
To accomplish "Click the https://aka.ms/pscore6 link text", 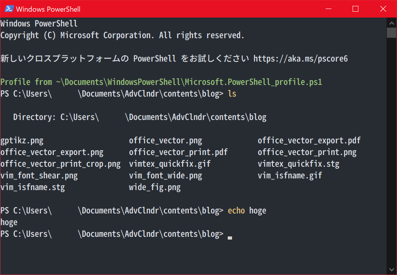I will point(301,59).
